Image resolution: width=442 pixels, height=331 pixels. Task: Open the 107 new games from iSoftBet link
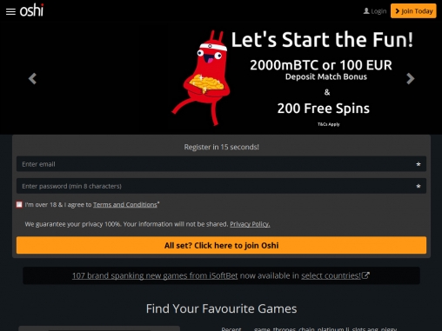pyautogui.click(x=155, y=275)
